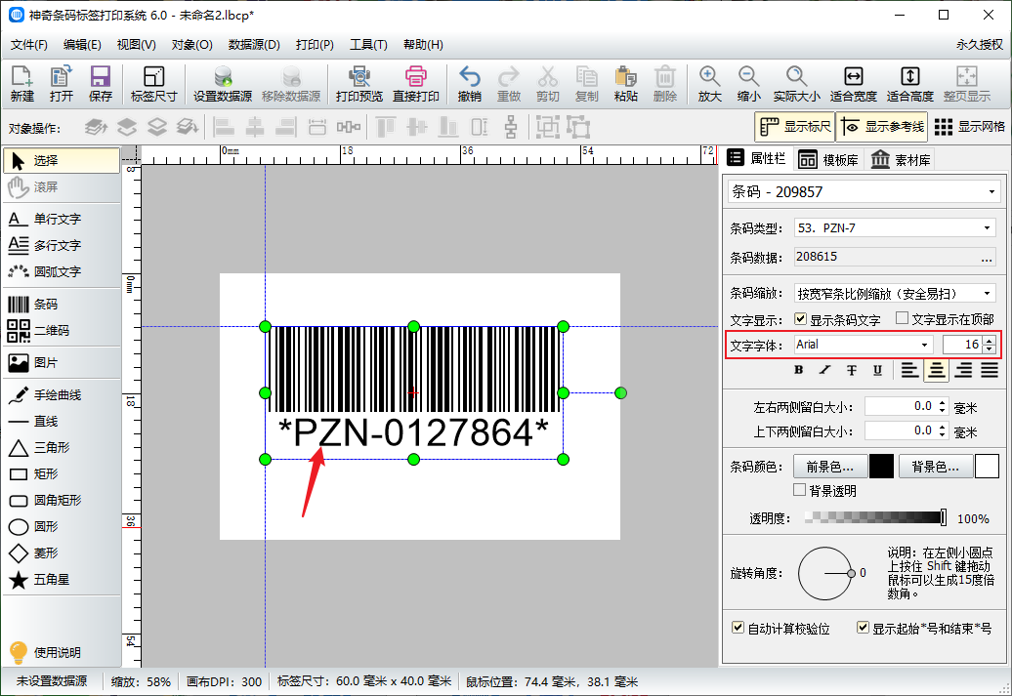
Task: Click the 直接打印 direct print icon
Action: [416, 84]
